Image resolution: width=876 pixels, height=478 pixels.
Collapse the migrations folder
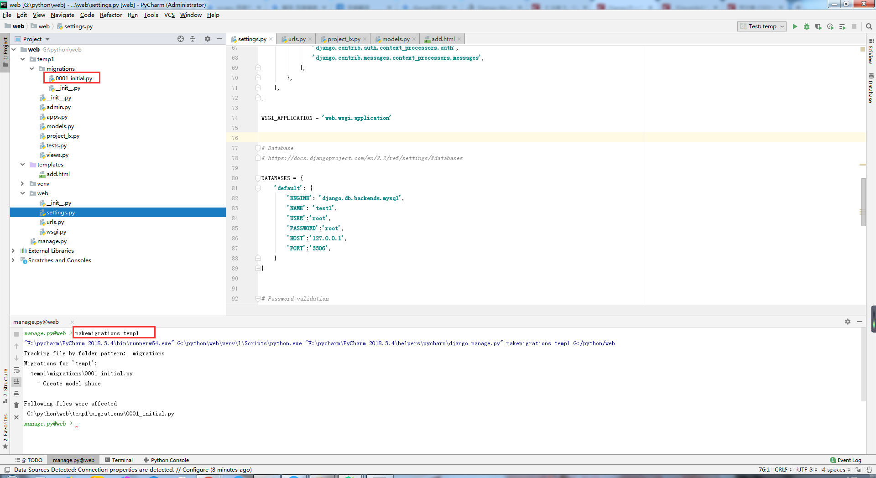(31, 68)
